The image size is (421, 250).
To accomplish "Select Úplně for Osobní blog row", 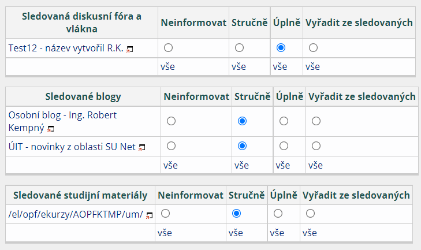I will (x=284, y=121).
